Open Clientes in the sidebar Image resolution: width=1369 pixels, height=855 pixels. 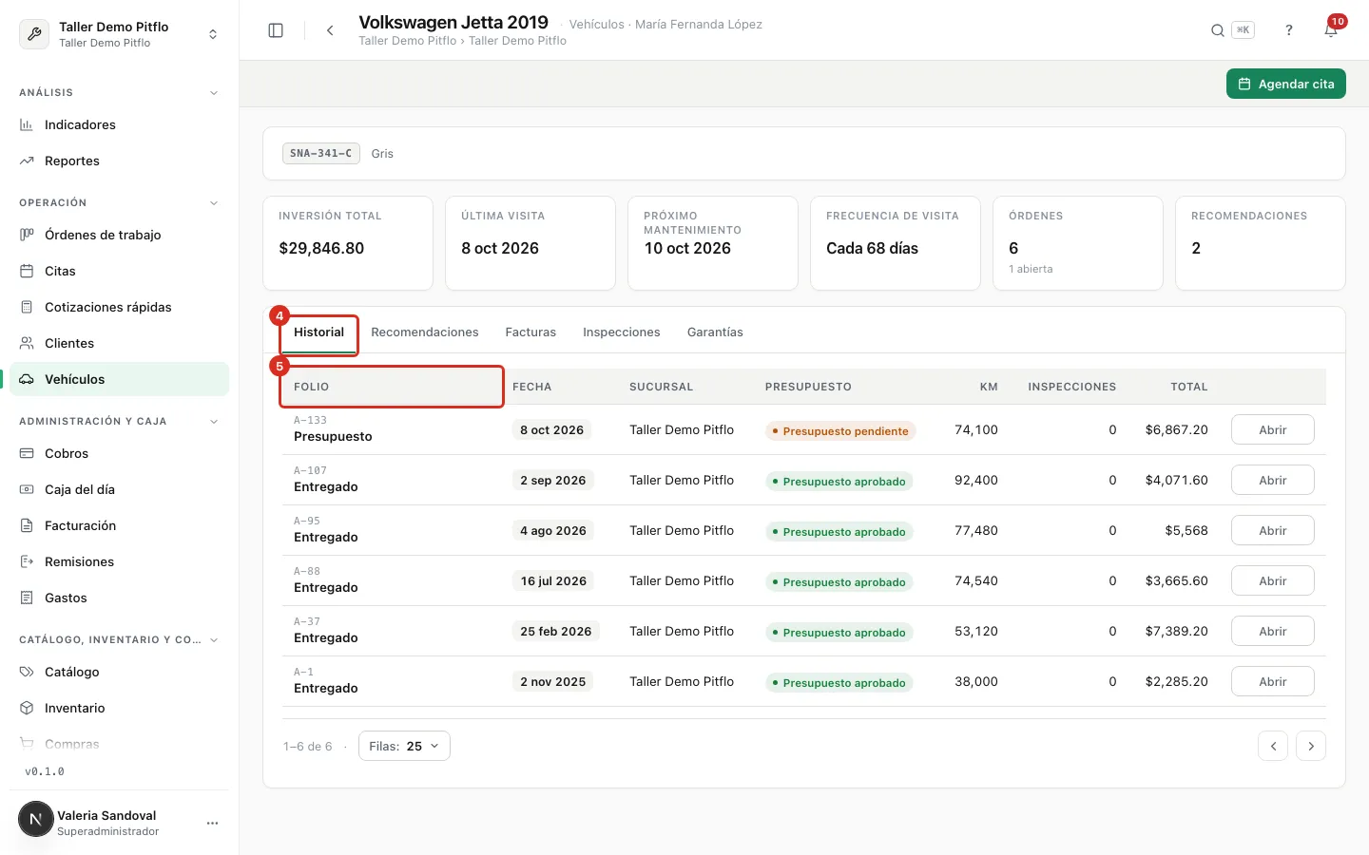click(x=119, y=343)
